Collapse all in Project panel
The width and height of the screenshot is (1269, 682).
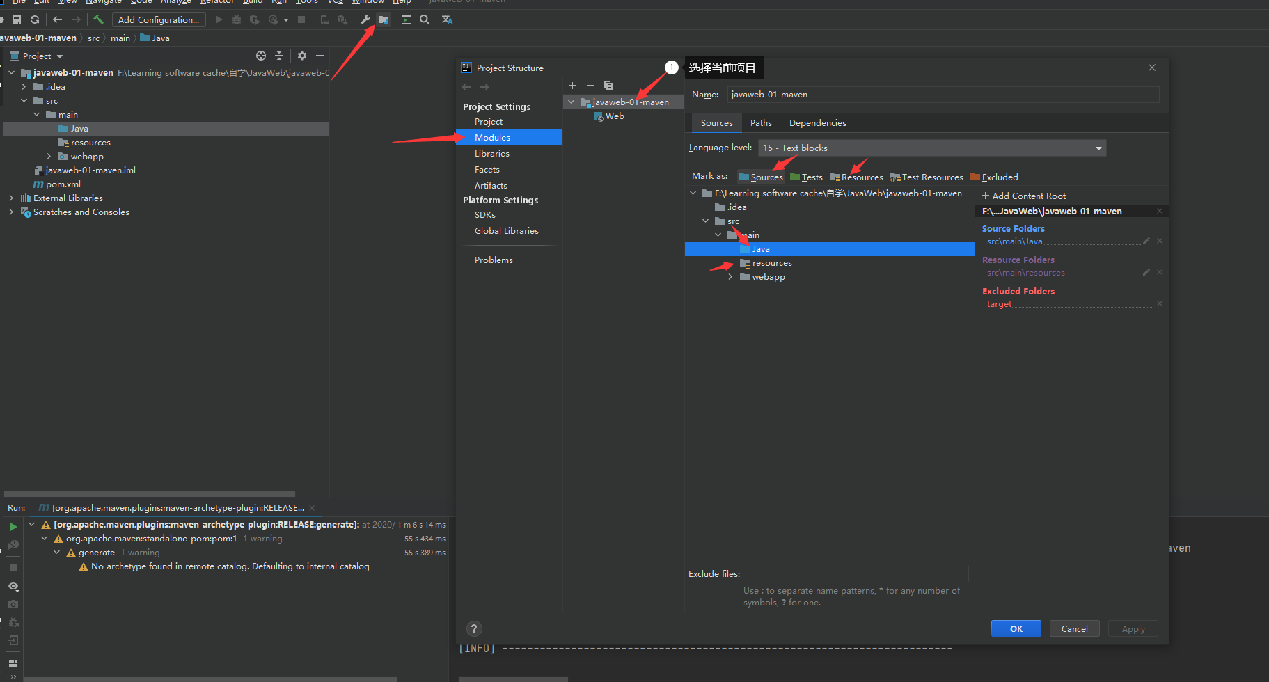(279, 56)
